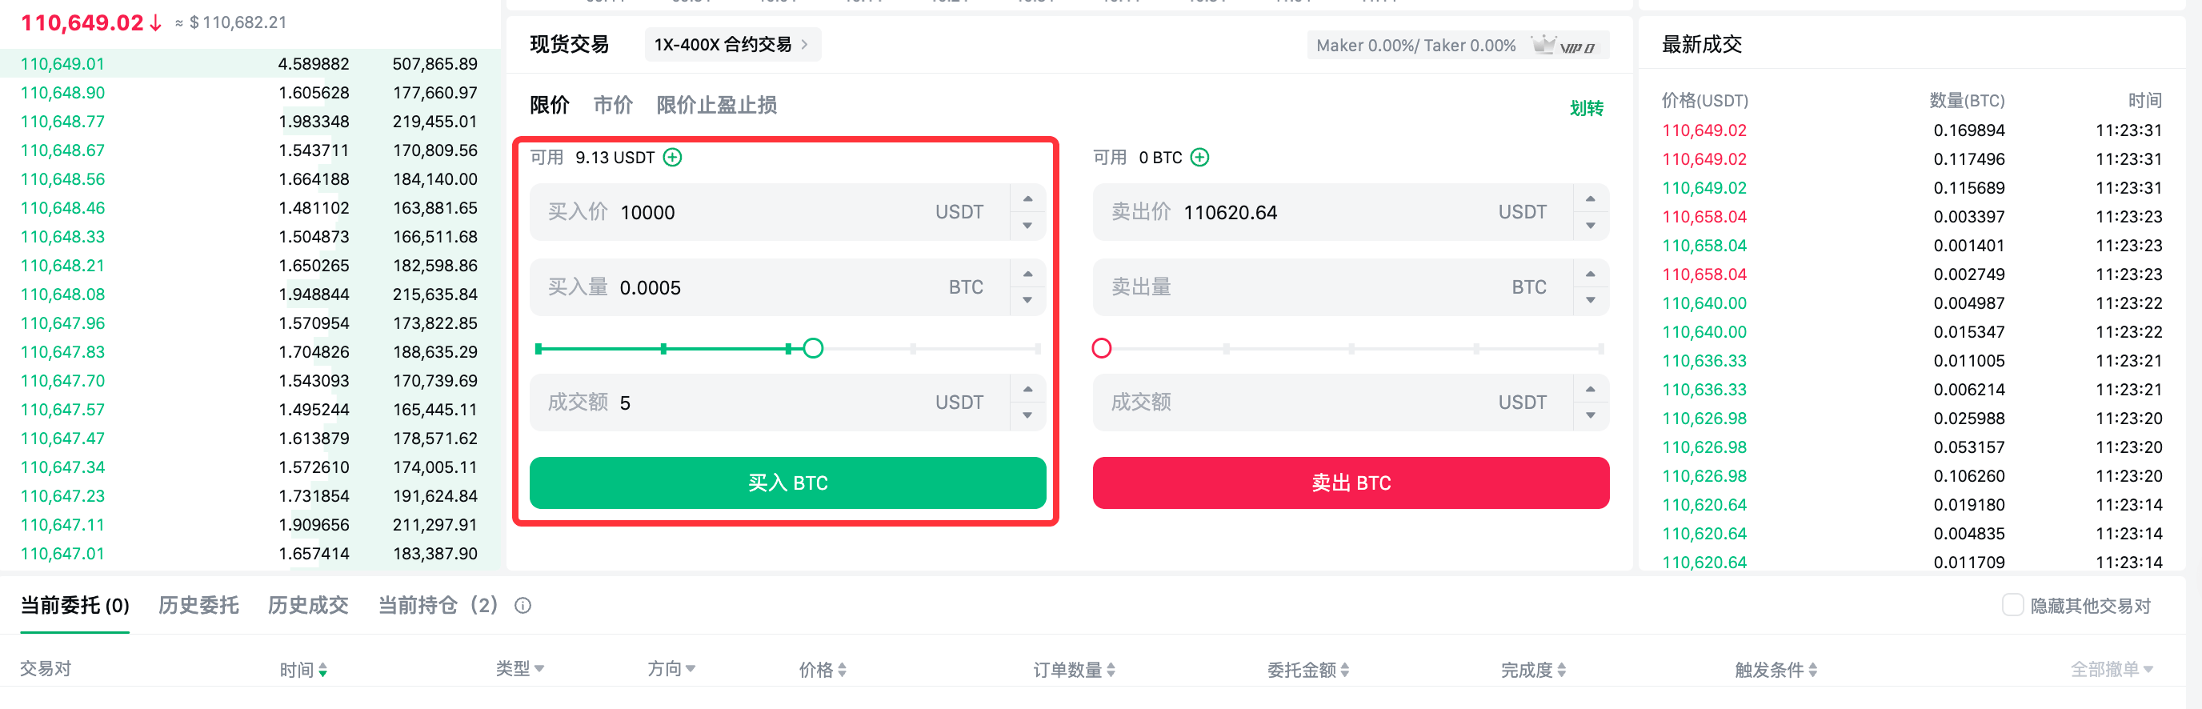The image size is (2202, 709).
Task: Increase the 买入价 with up arrow
Action: click(x=1028, y=198)
